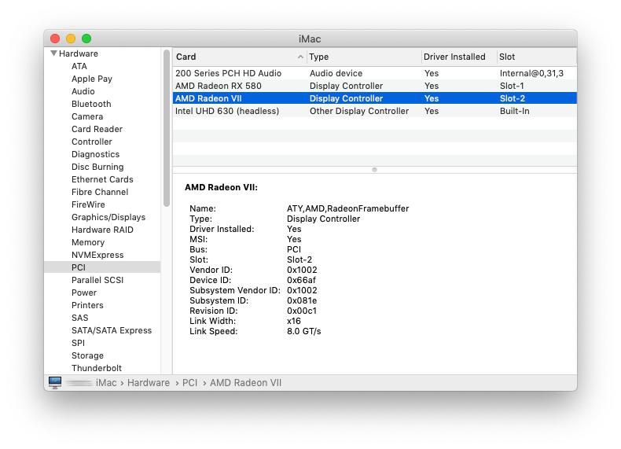The height and width of the screenshot is (449, 621).
Task: Open Parallel SCSI in the sidebar
Action: pyautogui.click(x=97, y=280)
